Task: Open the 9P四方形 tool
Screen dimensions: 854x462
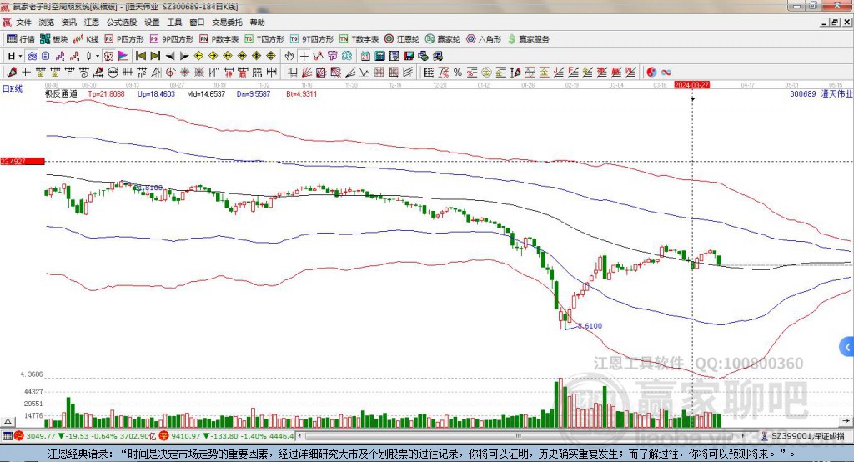Action: tap(172, 39)
